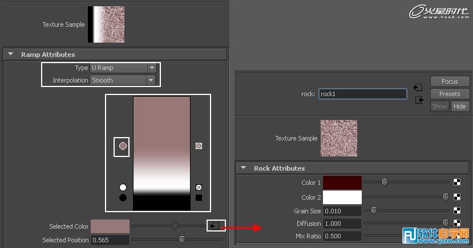This screenshot has width=473, height=248.
Task: Collapse the Ramp Attributes section
Action: point(11,54)
